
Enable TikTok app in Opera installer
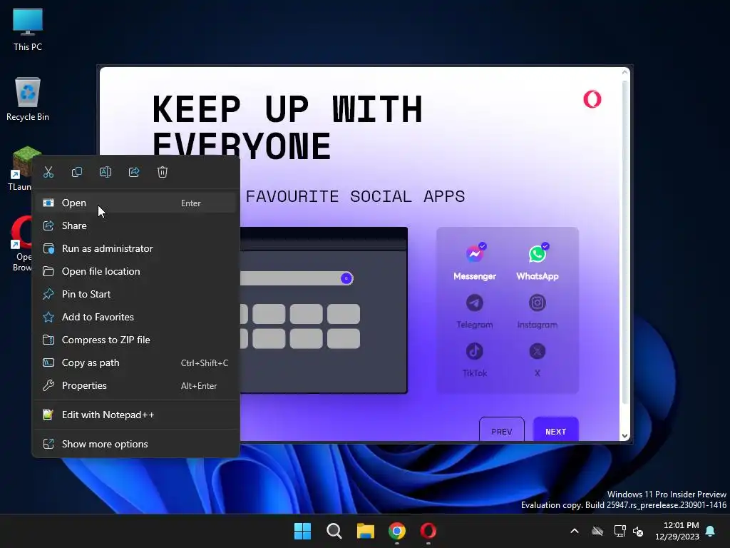click(474, 360)
